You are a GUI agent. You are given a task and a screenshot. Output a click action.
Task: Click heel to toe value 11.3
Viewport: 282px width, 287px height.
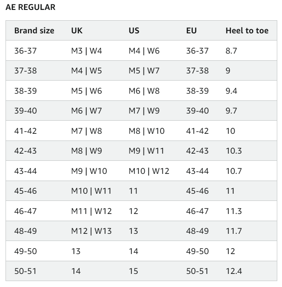click(x=233, y=211)
